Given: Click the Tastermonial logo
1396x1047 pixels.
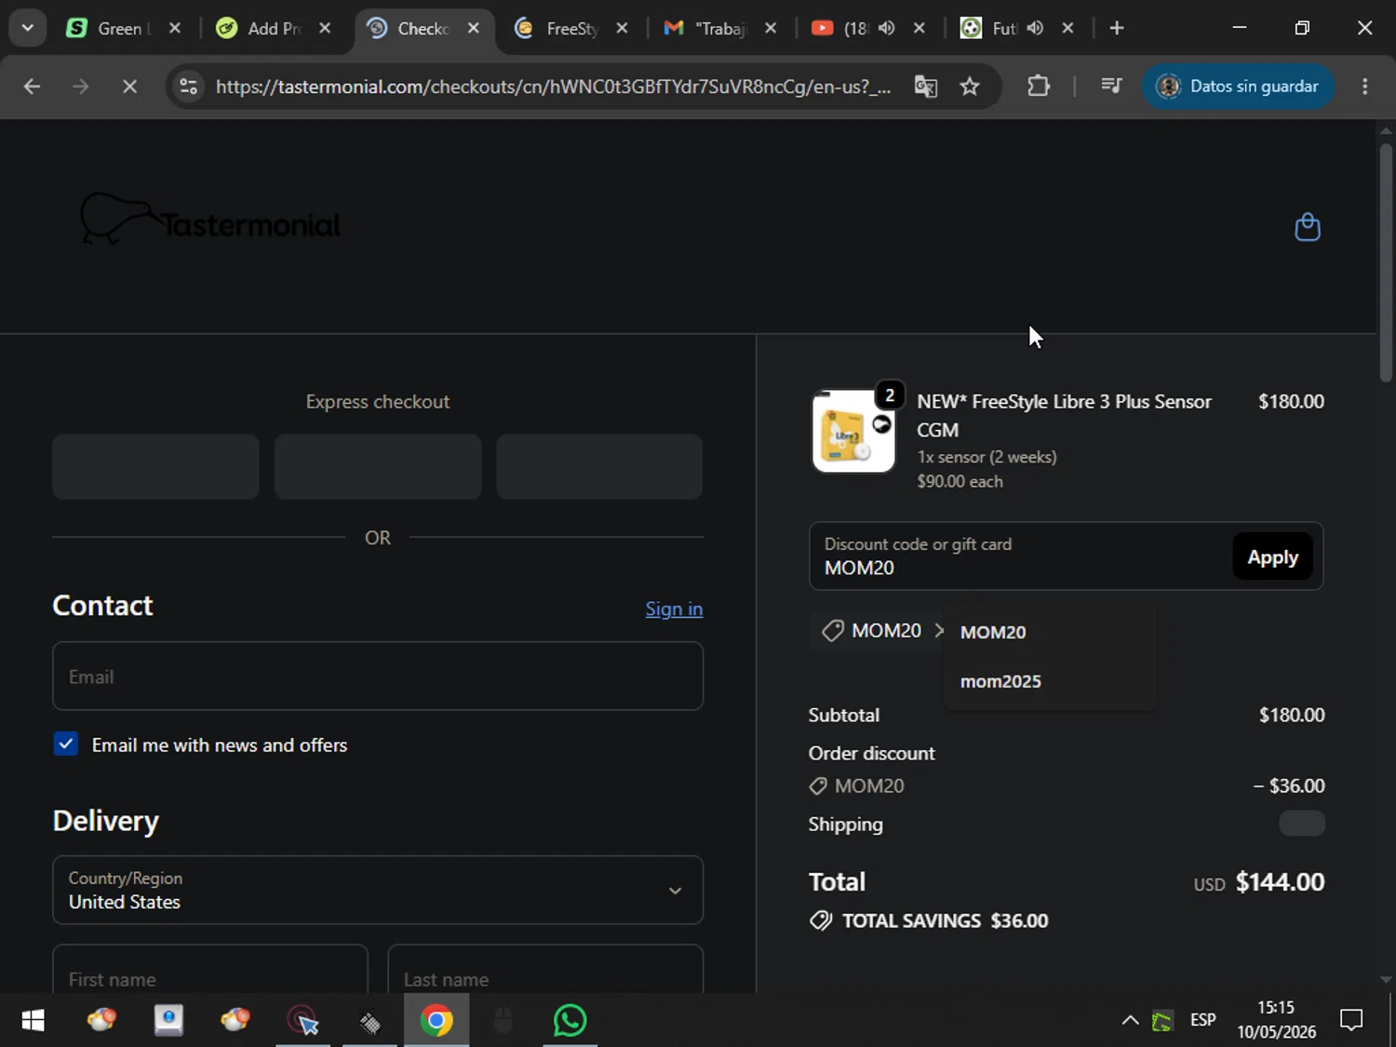Looking at the screenshot, I should coord(210,221).
